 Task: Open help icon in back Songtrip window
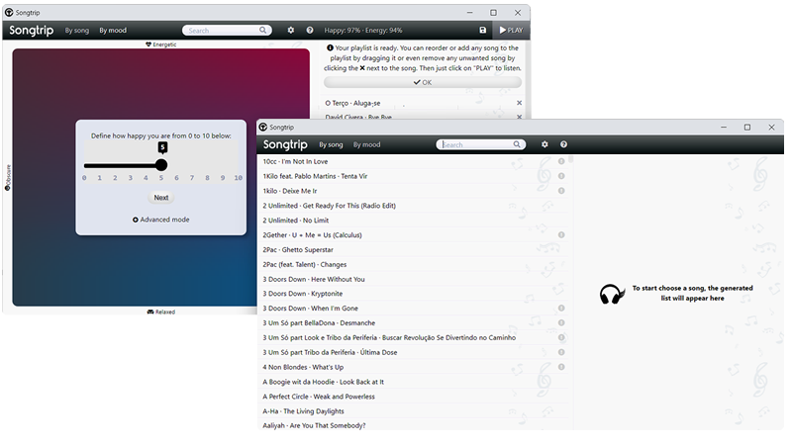coord(310,31)
